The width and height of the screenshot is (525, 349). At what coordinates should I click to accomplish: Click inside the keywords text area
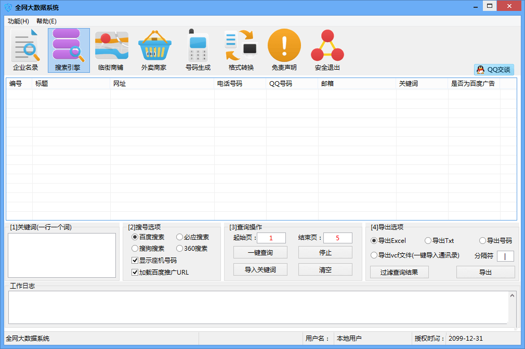click(62, 255)
